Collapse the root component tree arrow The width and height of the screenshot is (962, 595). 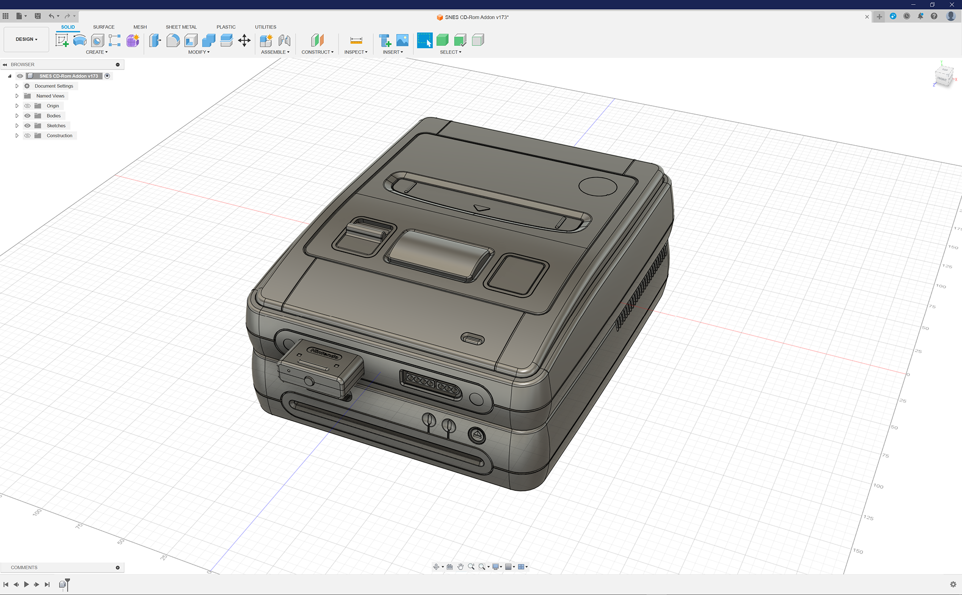click(10, 76)
